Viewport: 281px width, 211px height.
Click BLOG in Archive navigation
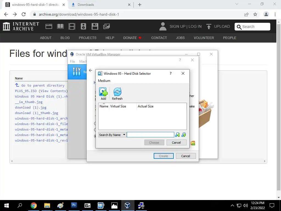point(65,38)
